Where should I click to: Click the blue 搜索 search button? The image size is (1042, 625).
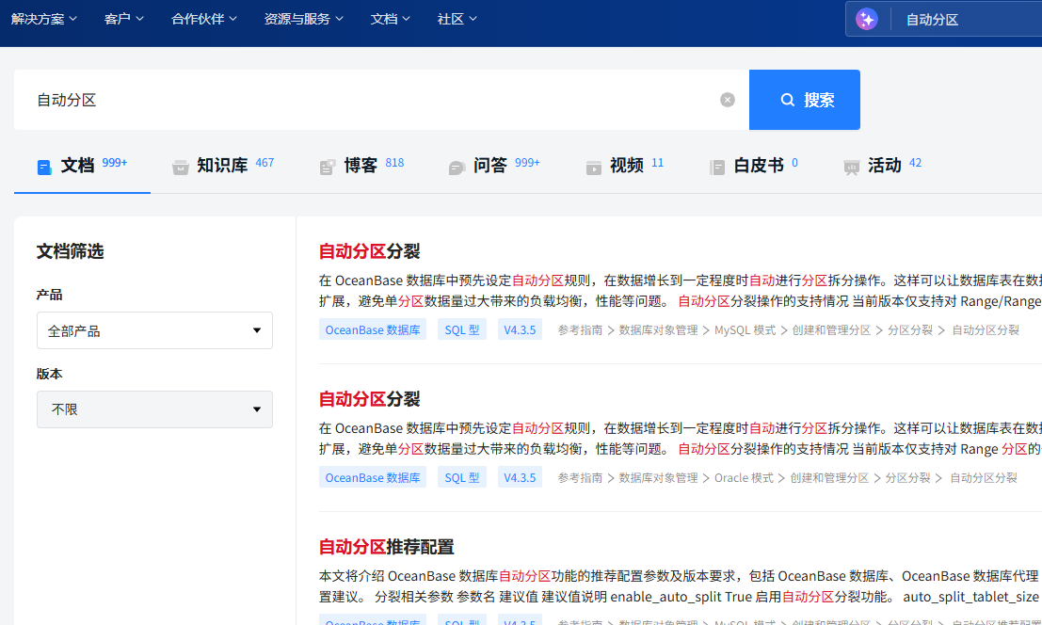click(x=804, y=100)
